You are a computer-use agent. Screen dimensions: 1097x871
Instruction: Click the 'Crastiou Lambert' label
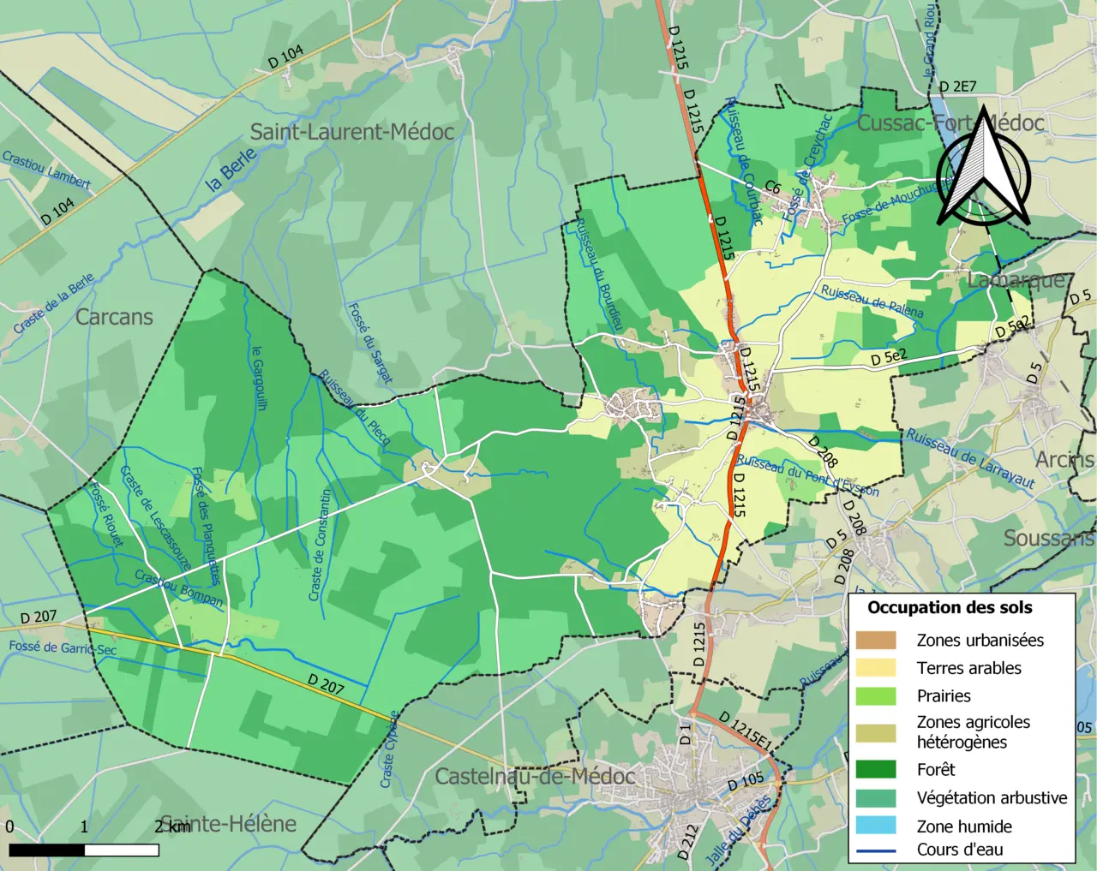pyautogui.click(x=46, y=170)
